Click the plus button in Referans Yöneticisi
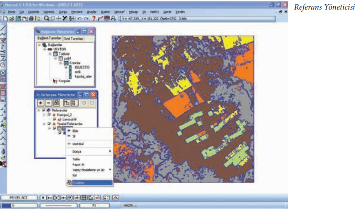This screenshot has width=359, height=209. tap(41, 103)
